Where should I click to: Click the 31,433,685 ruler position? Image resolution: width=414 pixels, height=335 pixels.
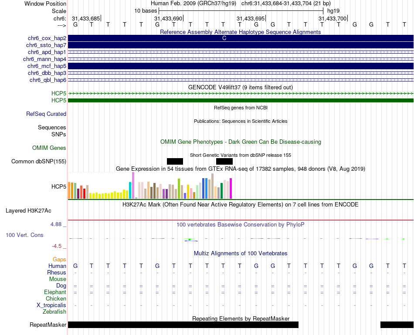(86, 18)
